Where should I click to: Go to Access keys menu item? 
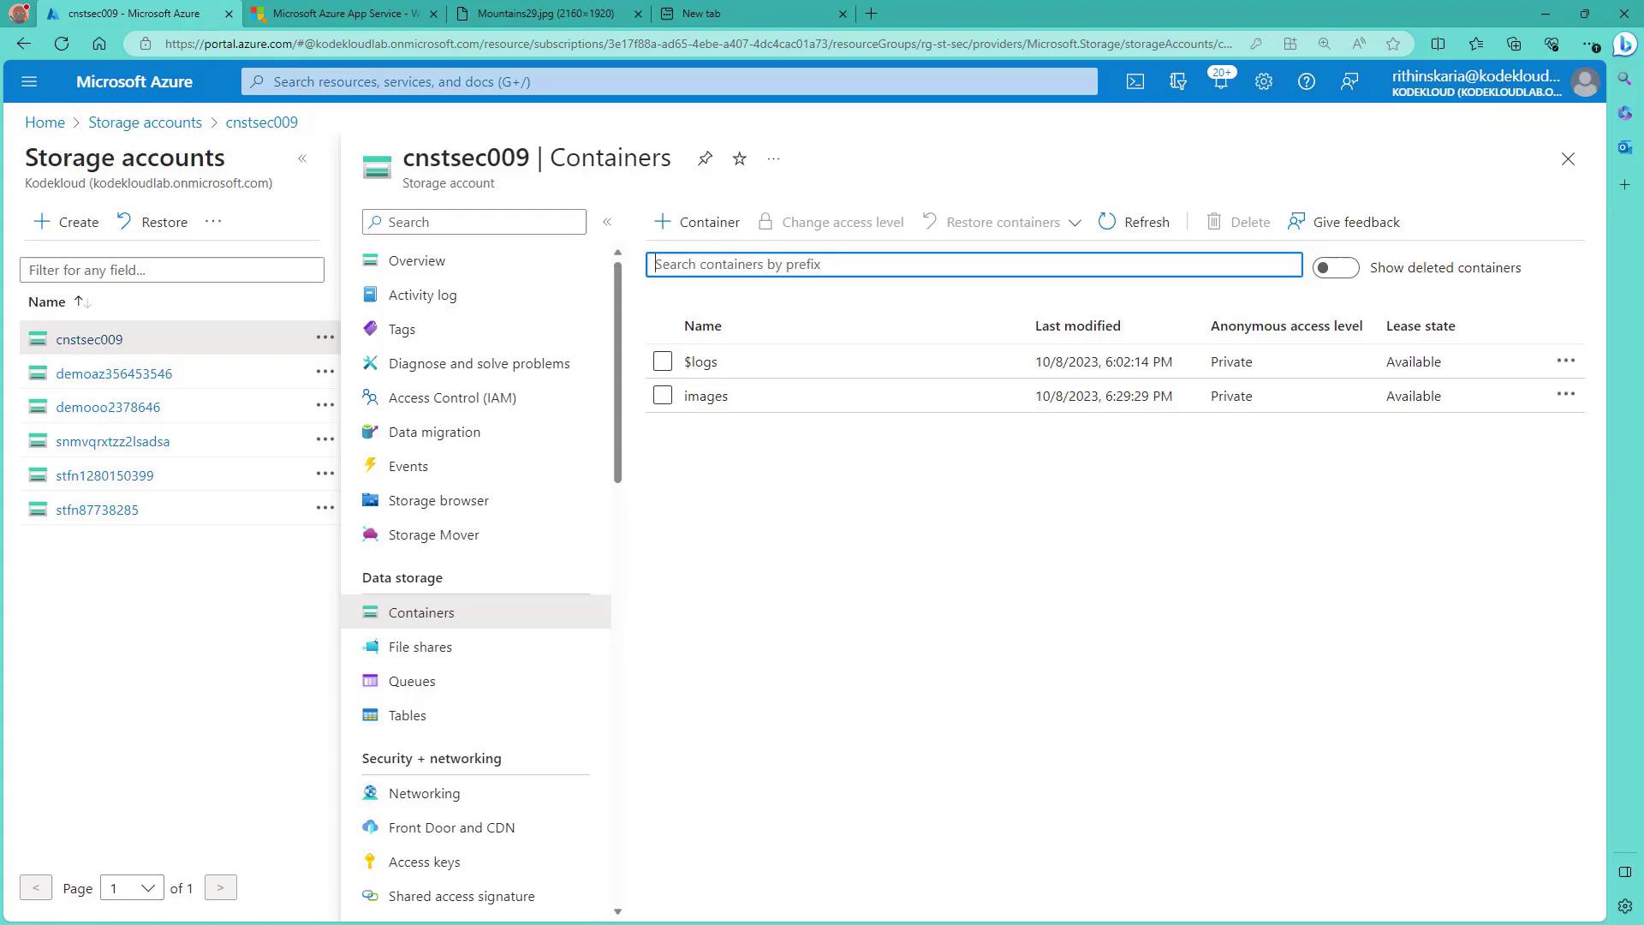click(x=424, y=862)
